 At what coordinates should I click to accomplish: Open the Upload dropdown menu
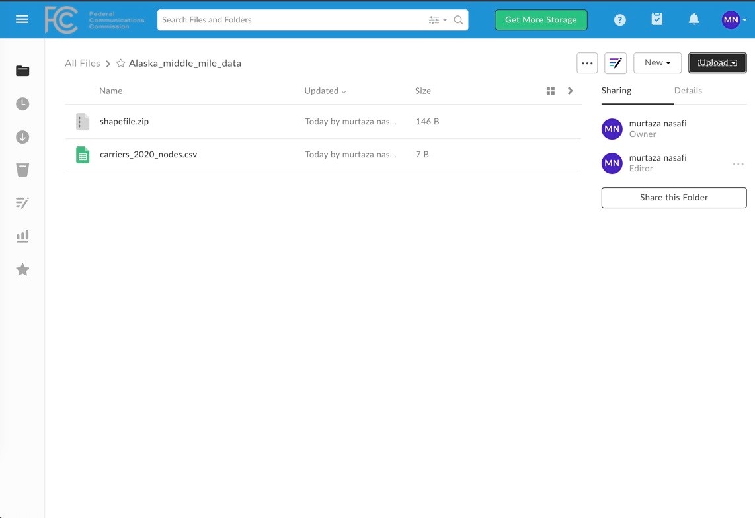[x=717, y=63]
